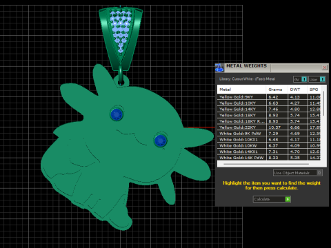The image size is (331, 248).
Task: Click the SPG column header
Action: [314, 90]
